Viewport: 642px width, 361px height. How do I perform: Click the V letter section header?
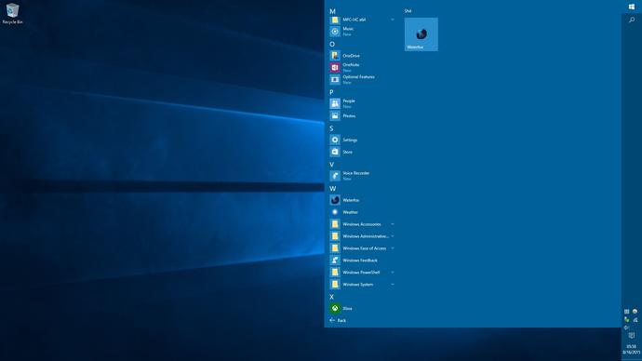tap(331, 164)
